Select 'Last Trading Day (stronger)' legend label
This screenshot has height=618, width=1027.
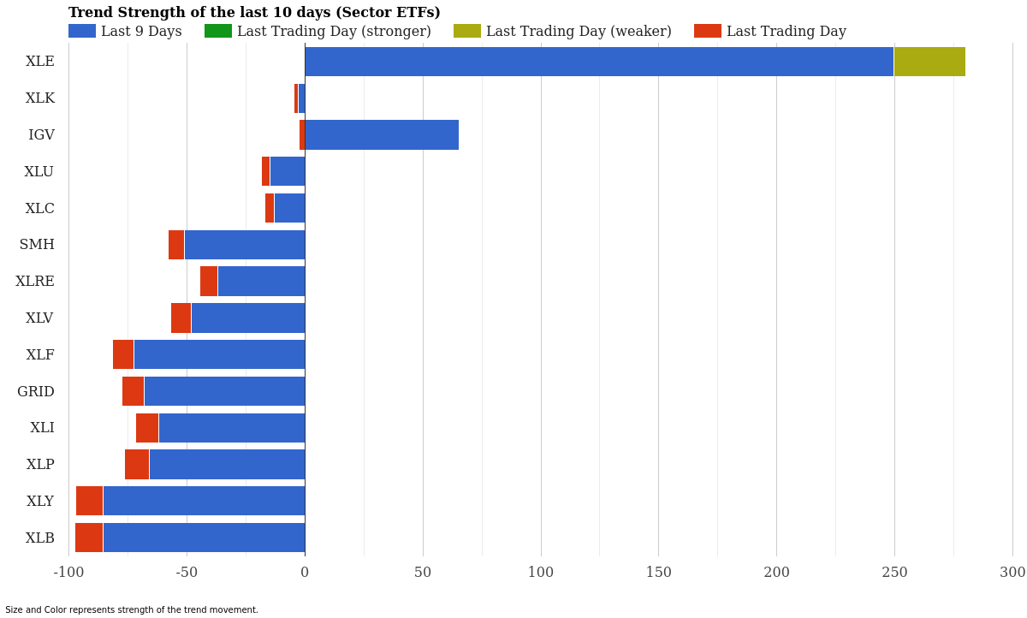coord(334,32)
